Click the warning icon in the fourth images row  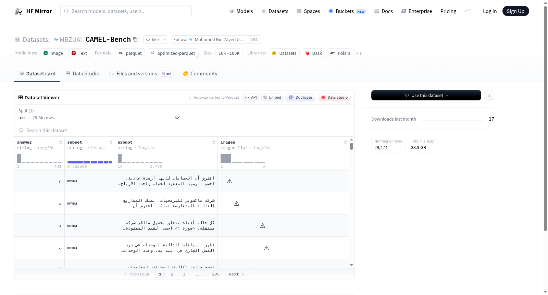click(x=266, y=248)
